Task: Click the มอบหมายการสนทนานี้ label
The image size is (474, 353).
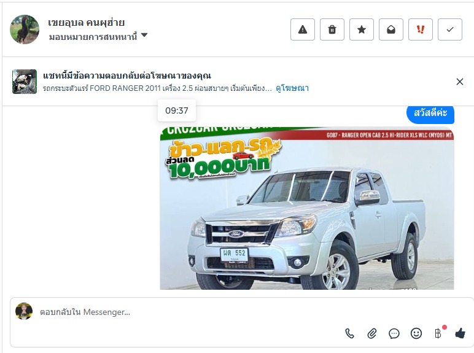Action: point(93,37)
